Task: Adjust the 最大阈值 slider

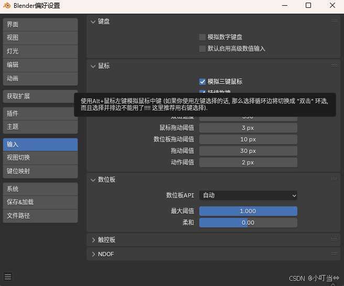Action: click(x=248, y=211)
